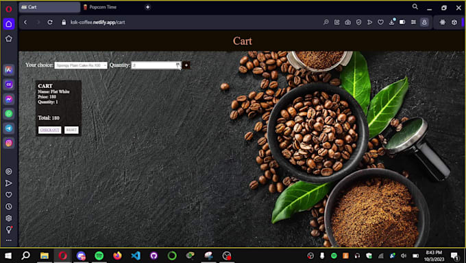The width and height of the screenshot is (466, 263).
Task: Send page to My Flow from address bar
Action: pyautogui.click(x=369, y=23)
